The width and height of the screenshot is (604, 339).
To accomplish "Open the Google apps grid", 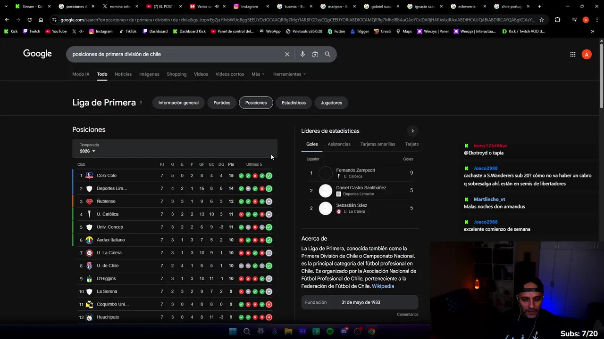I will click(573, 54).
